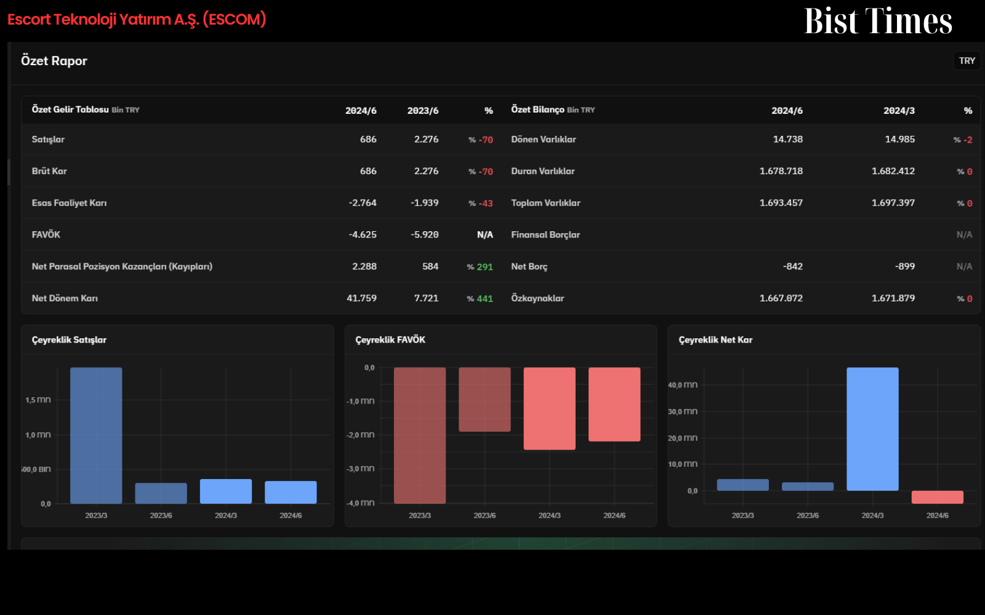Click the 2023/3 bar in Çeyreklik Satışlar
Viewport: 985px width, 615px height.
[x=96, y=435]
